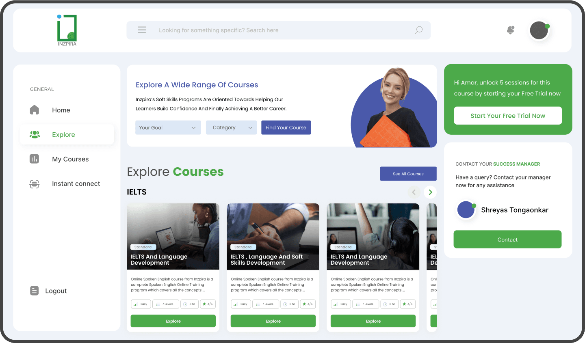Image resolution: width=585 pixels, height=343 pixels.
Task: Click the name Shreyas Tongaonkar
Action: click(515, 210)
